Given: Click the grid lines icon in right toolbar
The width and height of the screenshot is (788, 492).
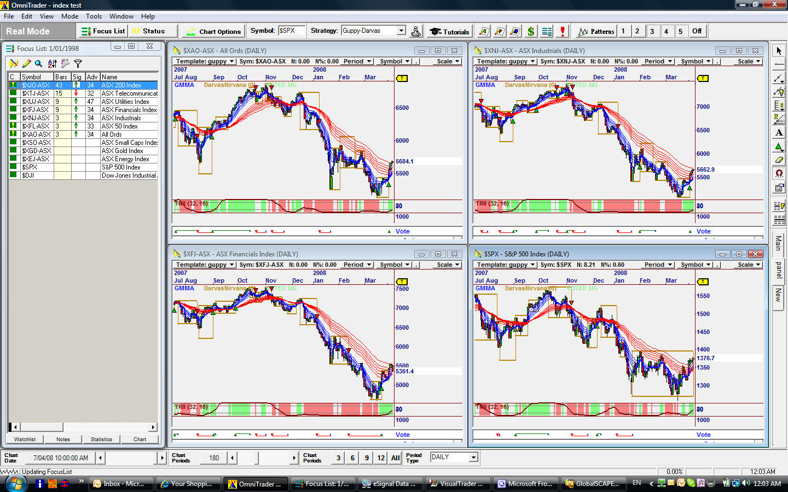Looking at the screenshot, I should [x=779, y=220].
